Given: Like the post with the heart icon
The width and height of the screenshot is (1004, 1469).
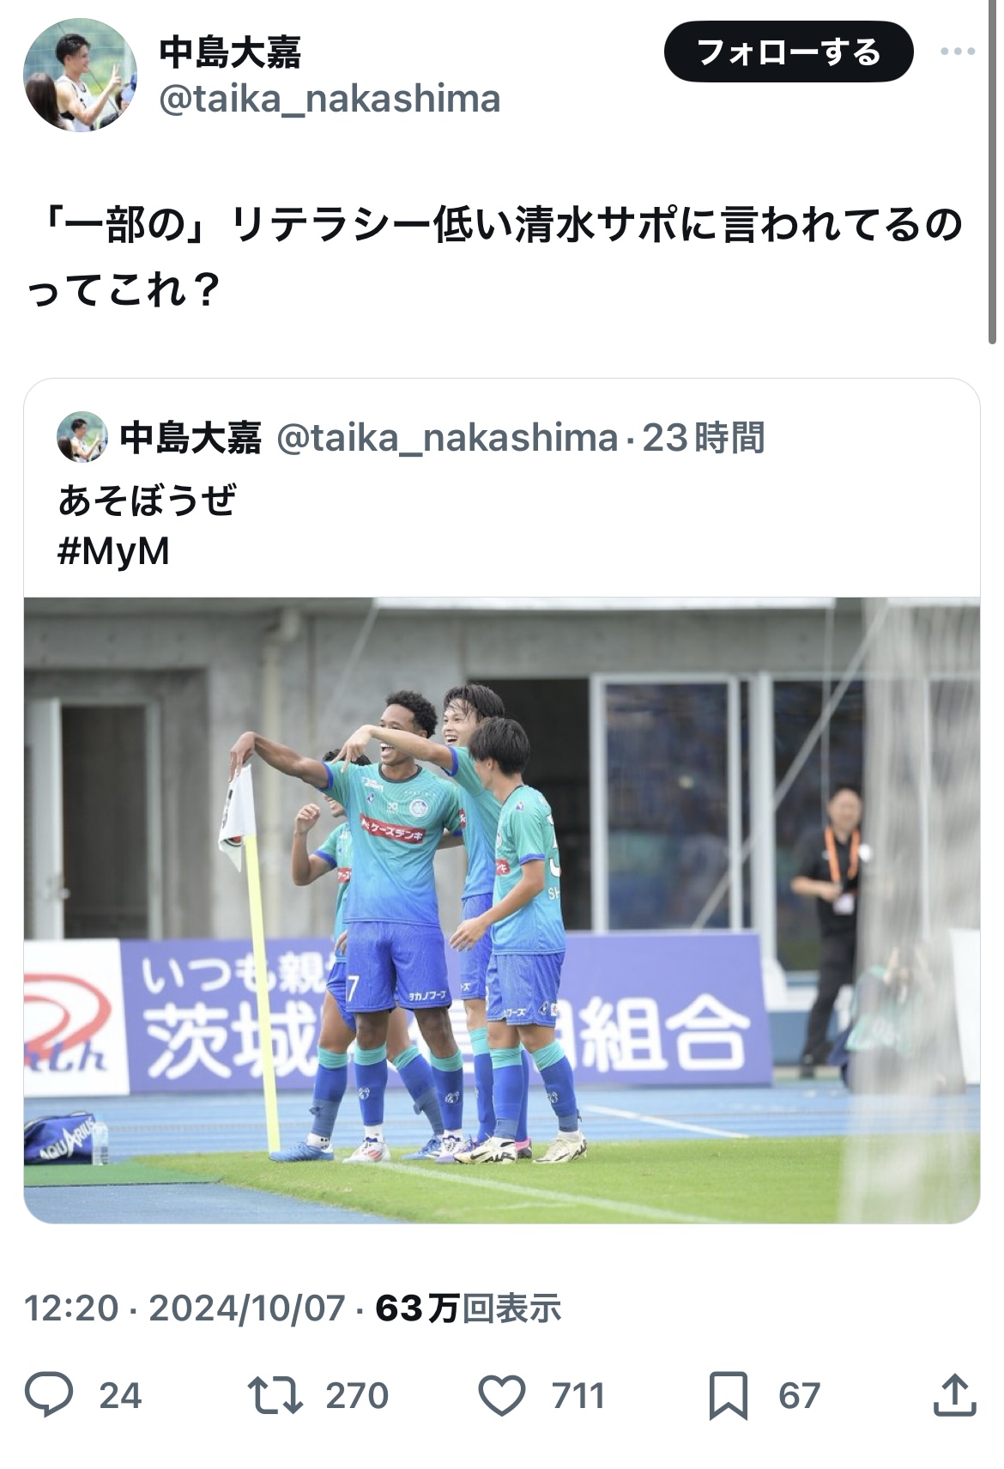Looking at the screenshot, I should [502, 1395].
